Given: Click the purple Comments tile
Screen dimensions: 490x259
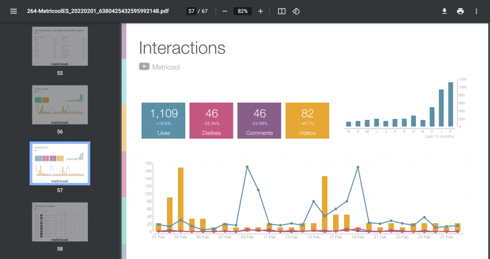Looking at the screenshot, I should point(259,120).
